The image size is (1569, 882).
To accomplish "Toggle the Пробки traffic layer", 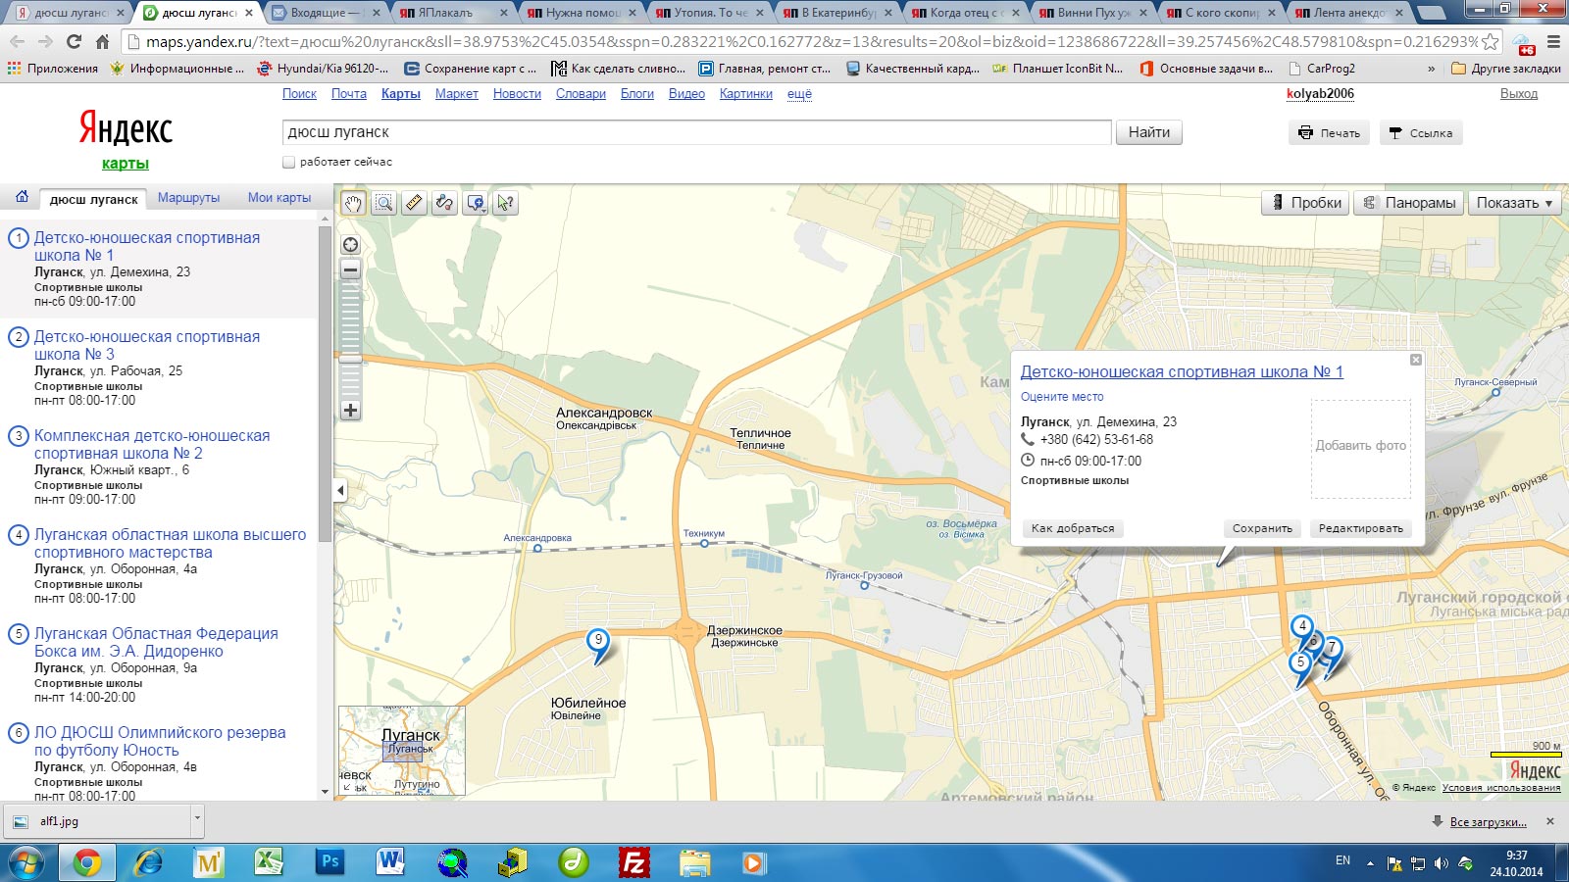I will click(1305, 203).
